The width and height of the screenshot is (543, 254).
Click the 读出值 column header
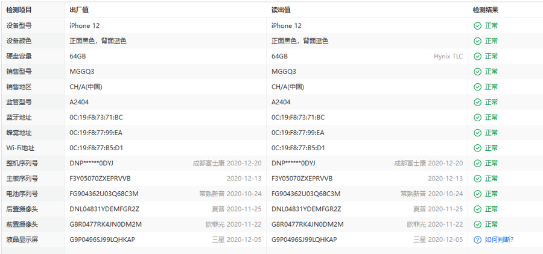[x=281, y=10]
